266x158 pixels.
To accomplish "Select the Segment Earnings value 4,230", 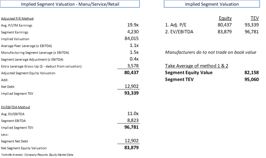I will pos(133,32).
